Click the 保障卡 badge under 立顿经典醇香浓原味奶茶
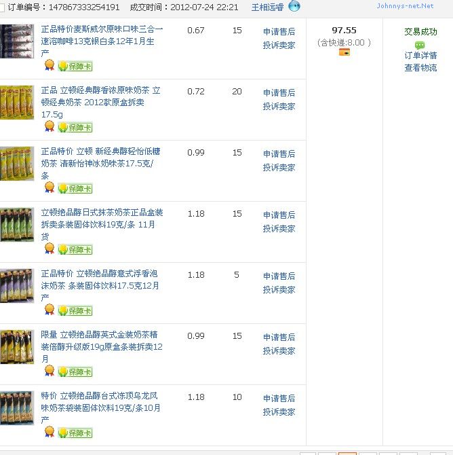Screen dimensions: 453x455 click(75, 127)
